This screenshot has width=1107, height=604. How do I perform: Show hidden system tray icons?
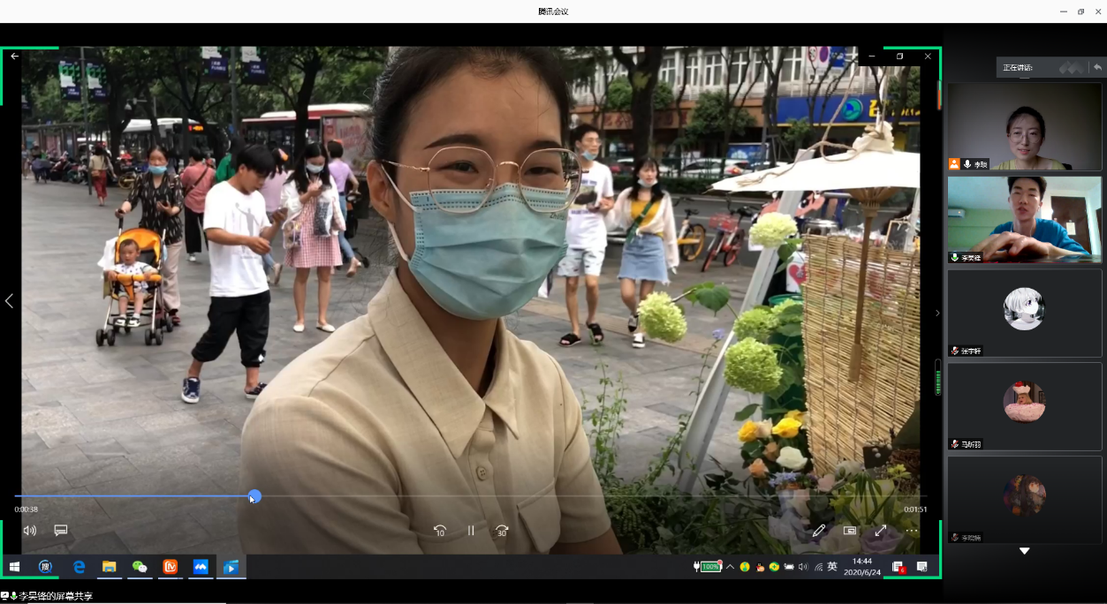click(x=730, y=567)
